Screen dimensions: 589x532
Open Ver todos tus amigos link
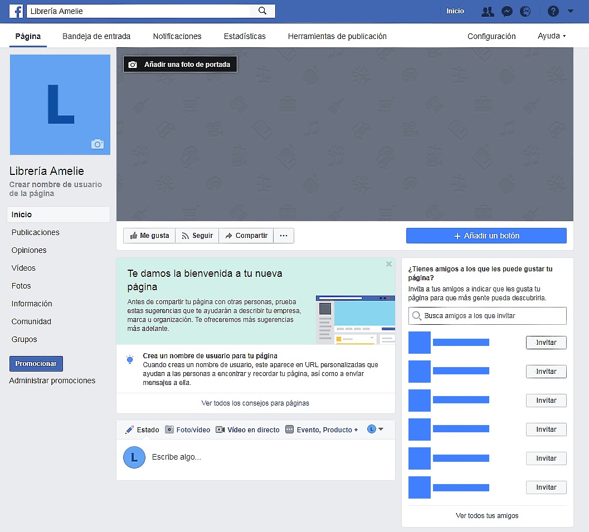tap(487, 515)
